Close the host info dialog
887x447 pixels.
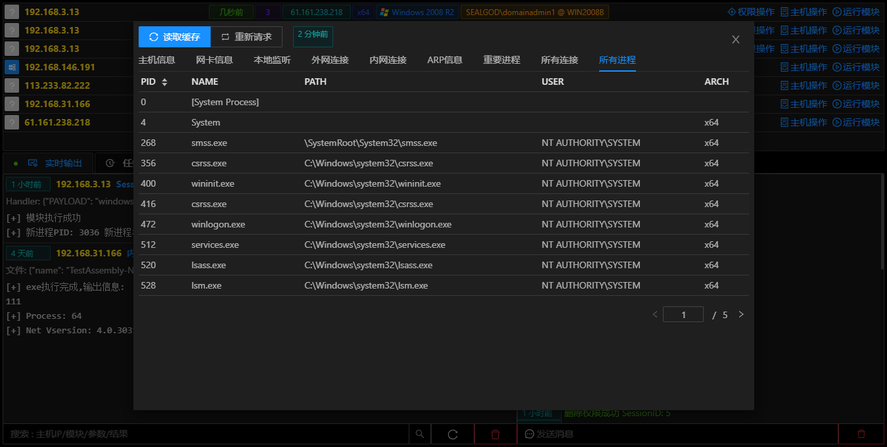pos(736,39)
